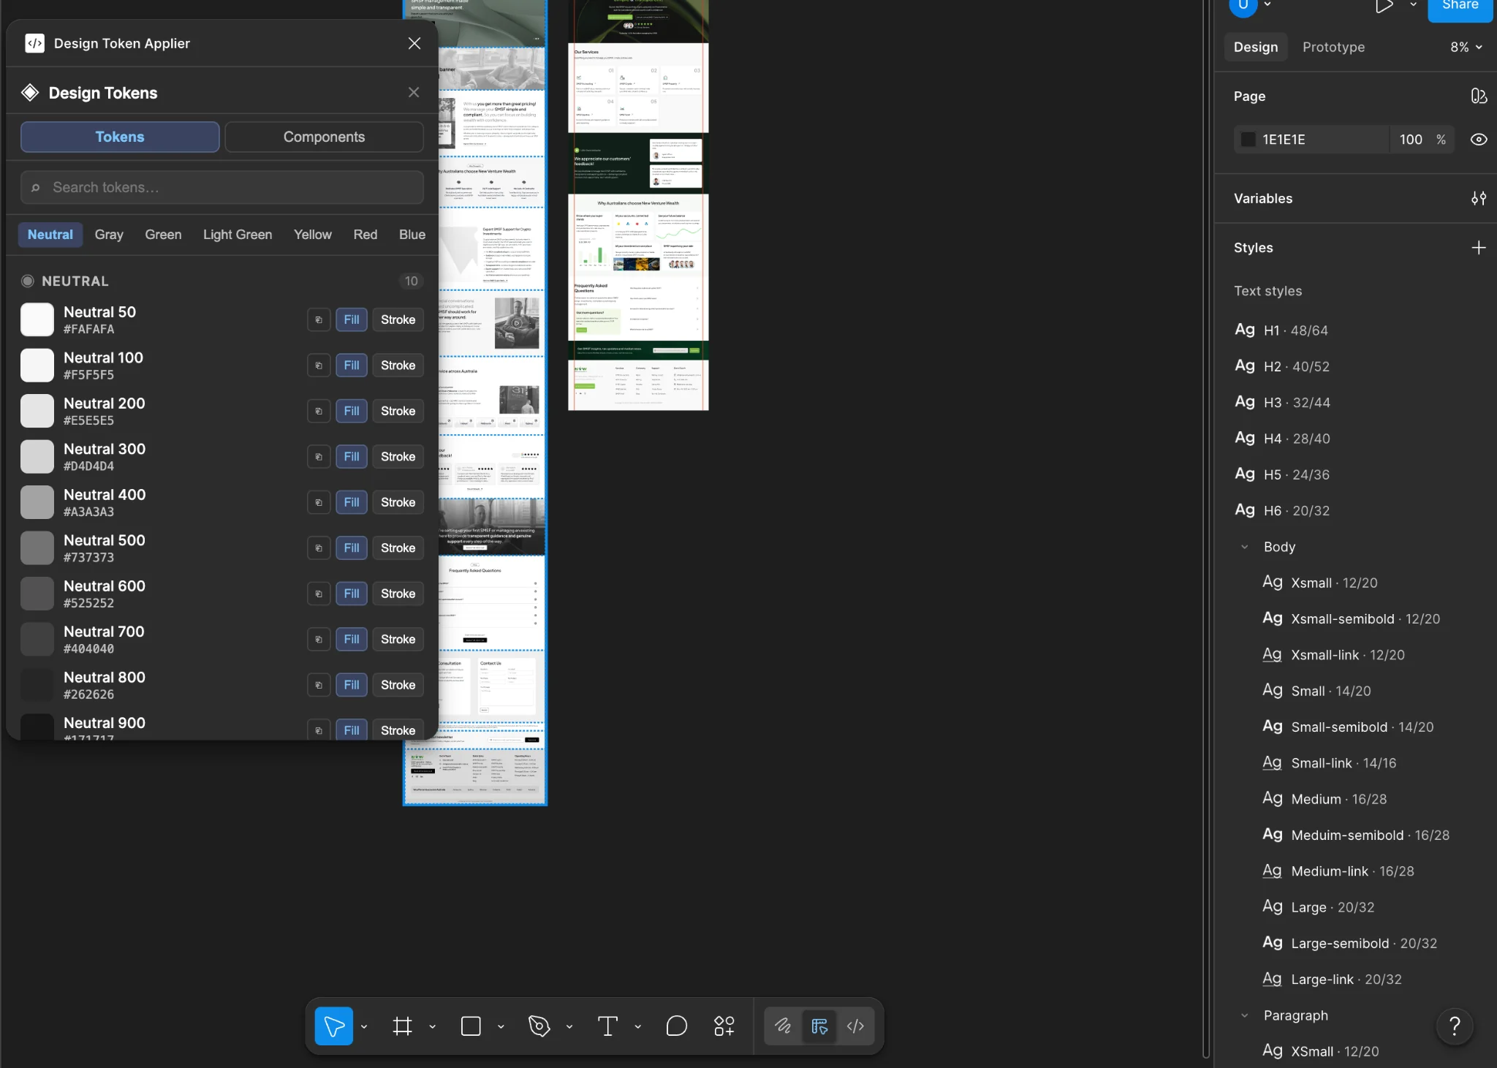Select the Gray color category tab
The height and width of the screenshot is (1068, 1497).
109,235
